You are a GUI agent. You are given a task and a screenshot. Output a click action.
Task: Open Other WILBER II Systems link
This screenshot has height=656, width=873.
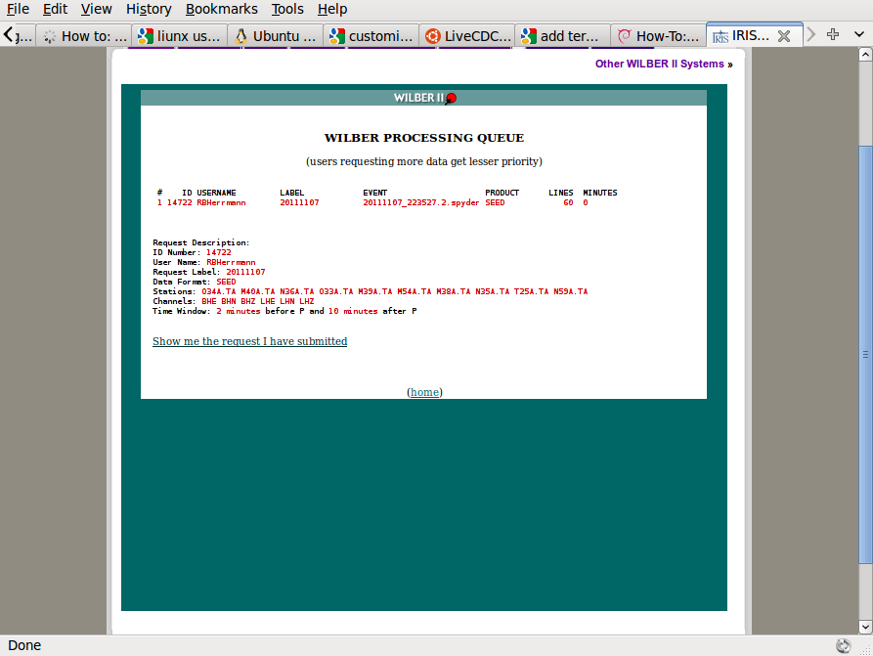(664, 65)
